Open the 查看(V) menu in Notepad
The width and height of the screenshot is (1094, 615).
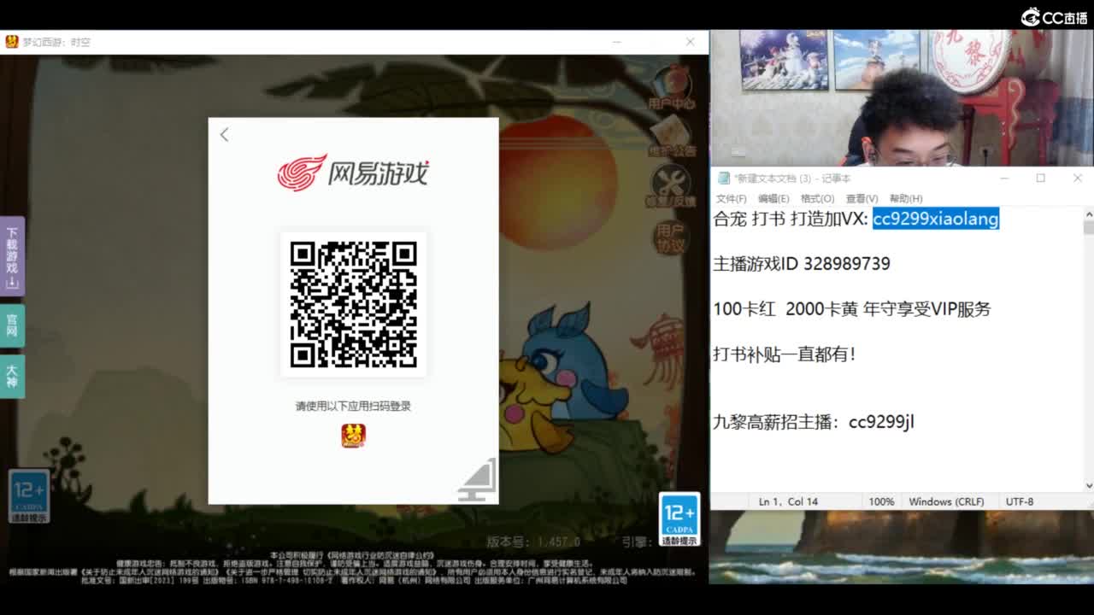(862, 198)
